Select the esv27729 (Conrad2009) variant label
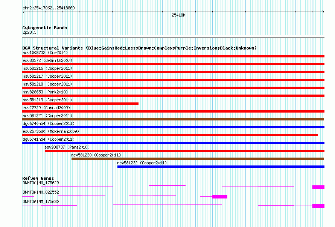Image resolution: width=335 pixels, height=227 pixels. click(46, 108)
